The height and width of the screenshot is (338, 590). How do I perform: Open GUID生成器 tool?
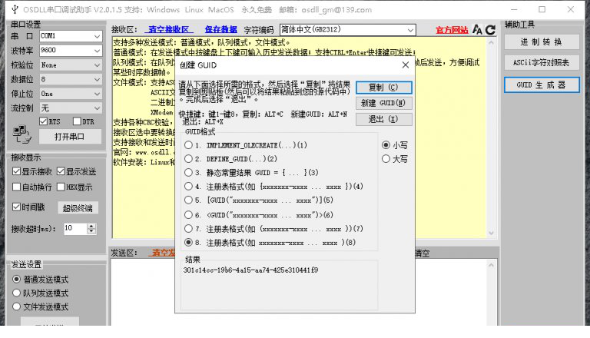click(x=542, y=84)
